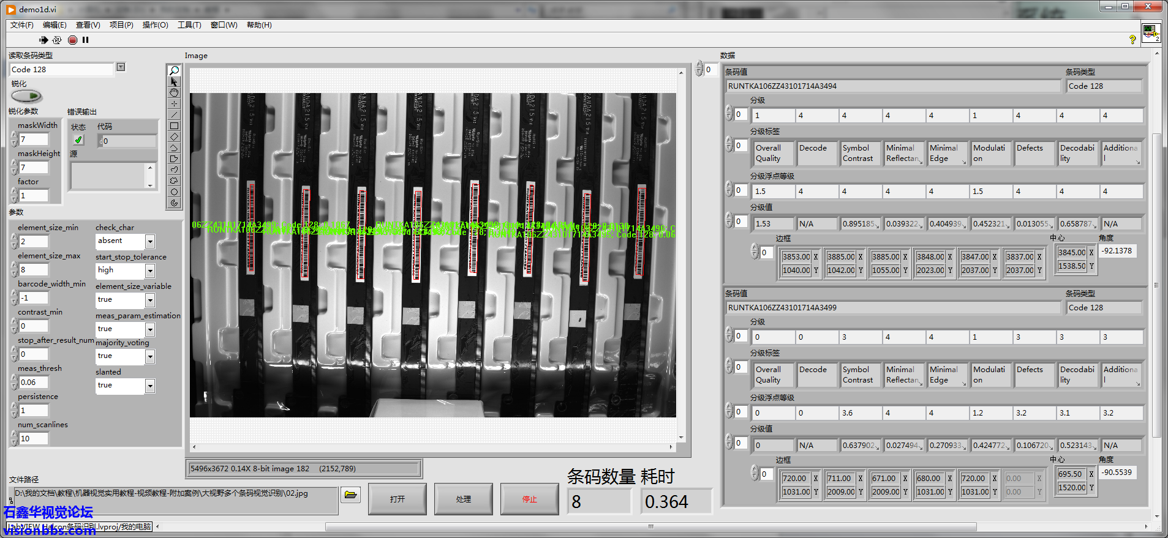1168x538 pixels.
Task: Select the Pan hand tool
Action: tap(175, 92)
